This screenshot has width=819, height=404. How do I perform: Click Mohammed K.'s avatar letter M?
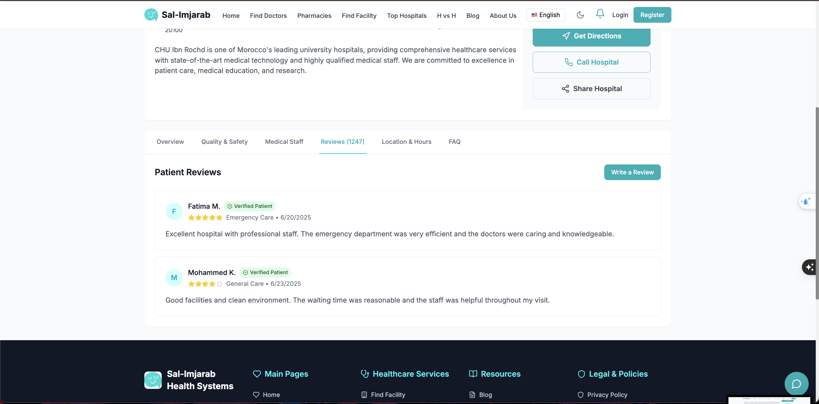click(x=174, y=278)
